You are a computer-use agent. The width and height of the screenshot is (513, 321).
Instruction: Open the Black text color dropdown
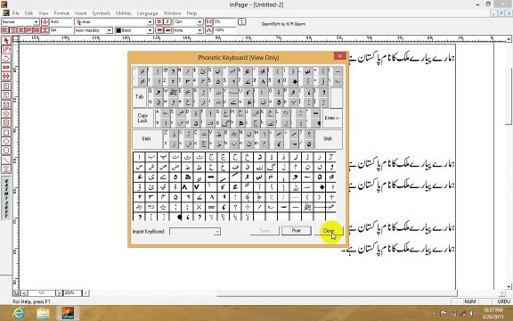pos(150,30)
